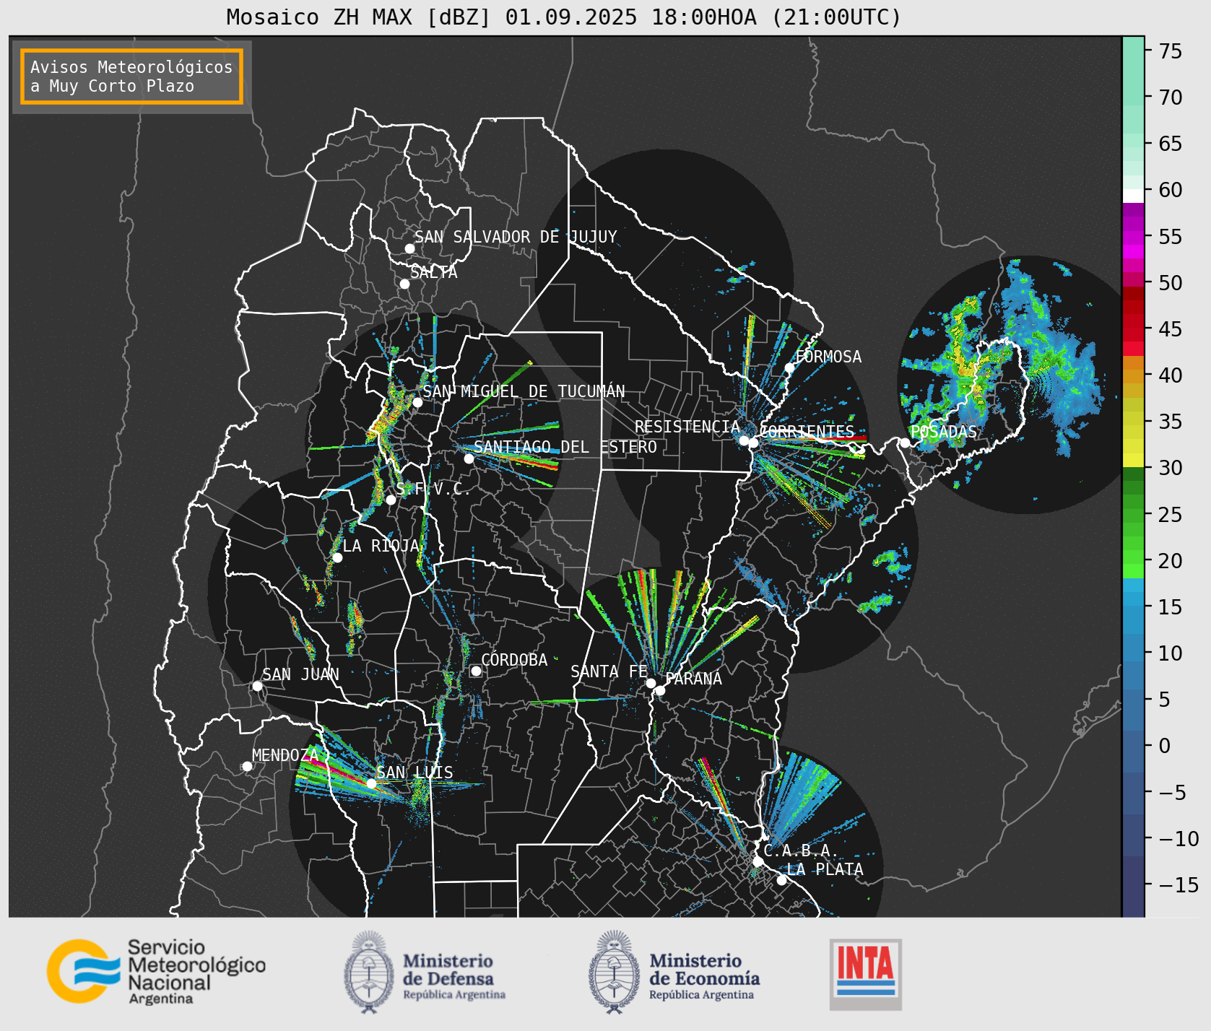1211x1031 pixels.
Task: Click the INTA logo
Action: [866, 974]
